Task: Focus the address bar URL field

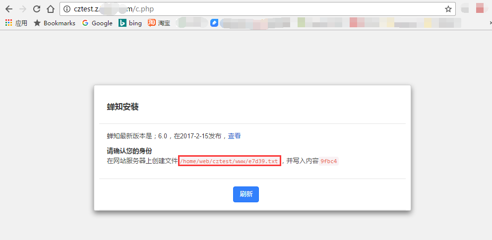Action: pos(257,9)
